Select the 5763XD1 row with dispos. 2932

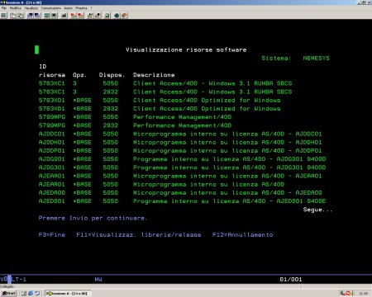click(160, 109)
